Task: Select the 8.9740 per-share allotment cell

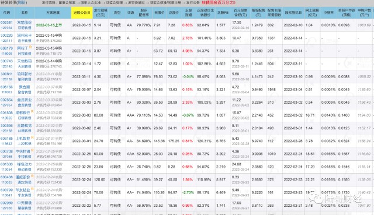Action: pyautogui.click(x=257, y=141)
